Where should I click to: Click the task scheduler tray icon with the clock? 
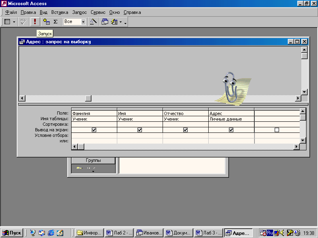coord(263,233)
